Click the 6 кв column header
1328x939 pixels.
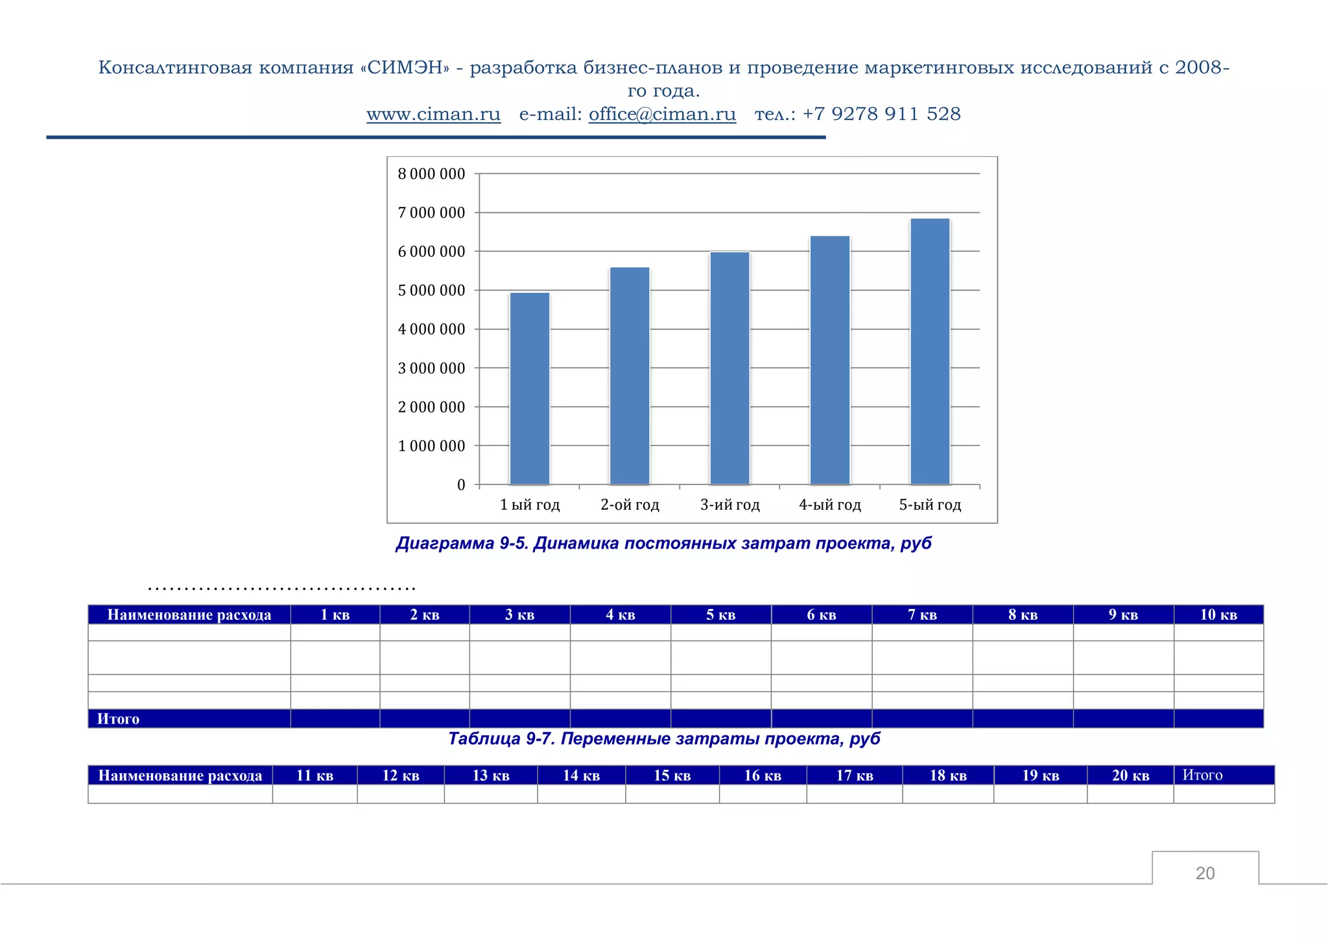(x=822, y=615)
